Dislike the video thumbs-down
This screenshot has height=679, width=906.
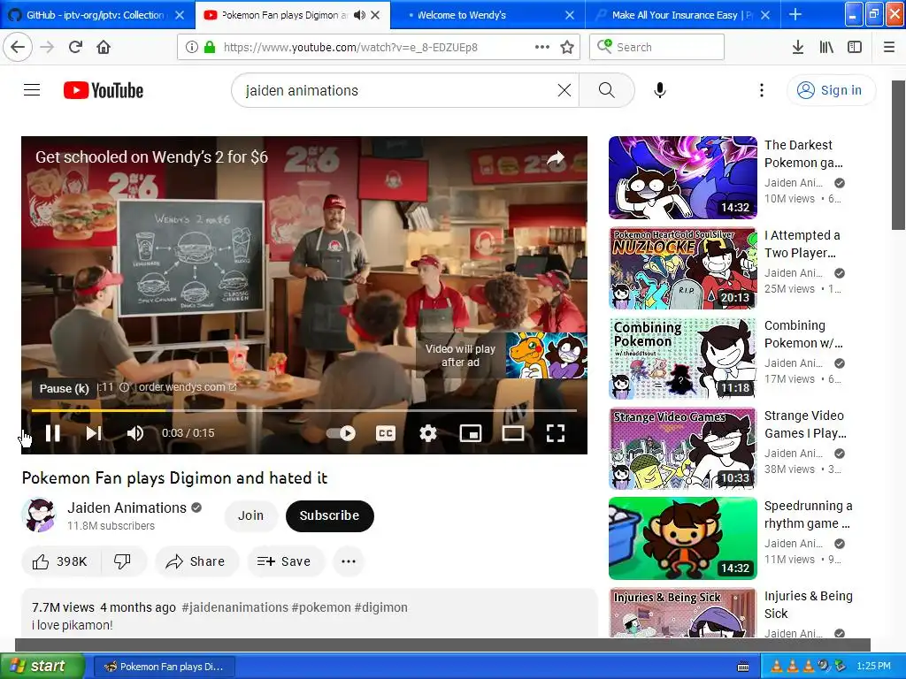point(122,561)
